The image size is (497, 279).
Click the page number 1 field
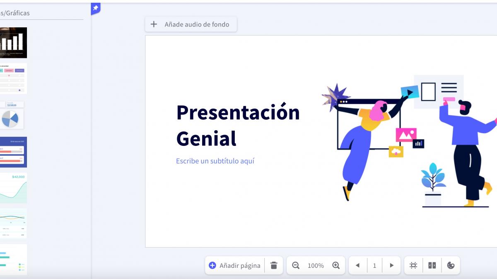375,265
